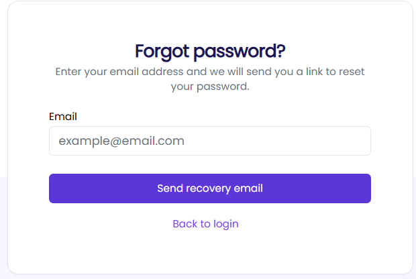Activate the text box under Email
The height and width of the screenshot is (279, 416).
(x=209, y=141)
